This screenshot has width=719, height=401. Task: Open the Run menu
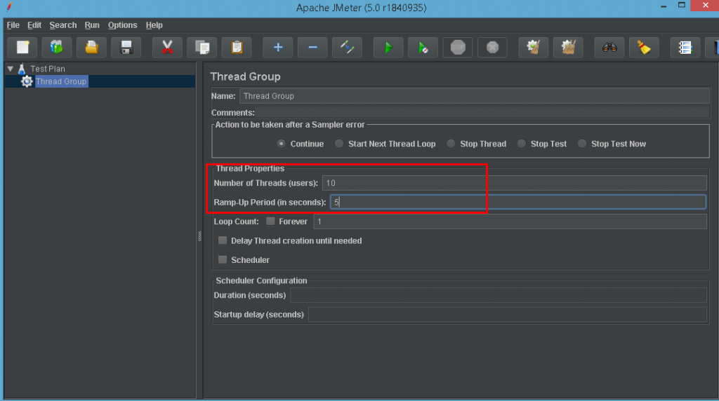tap(92, 25)
